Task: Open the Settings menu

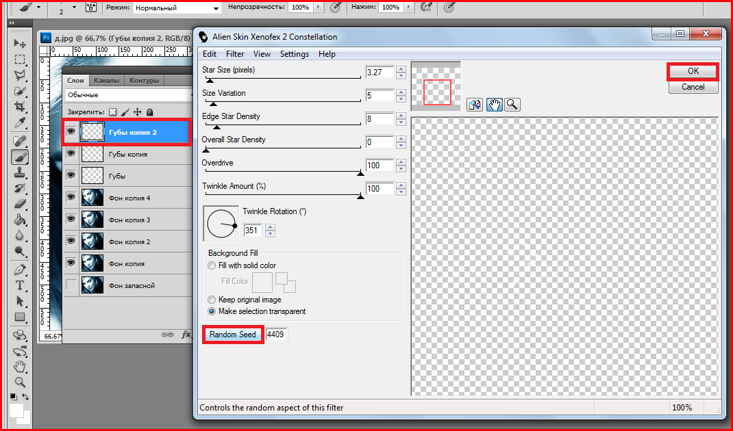Action: [295, 53]
